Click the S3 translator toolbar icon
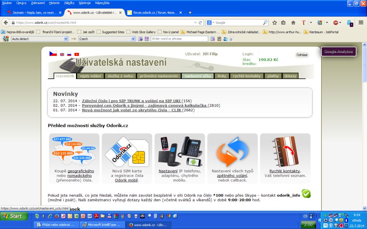The width and height of the screenshot is (367, 229). point(320,23)
